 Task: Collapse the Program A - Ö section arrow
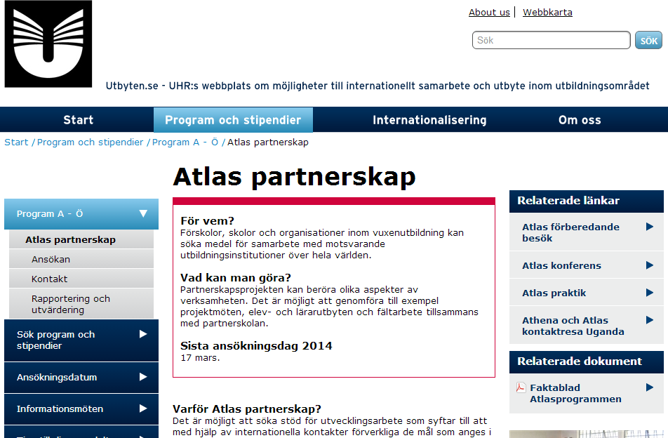click(x=143, y=213)
